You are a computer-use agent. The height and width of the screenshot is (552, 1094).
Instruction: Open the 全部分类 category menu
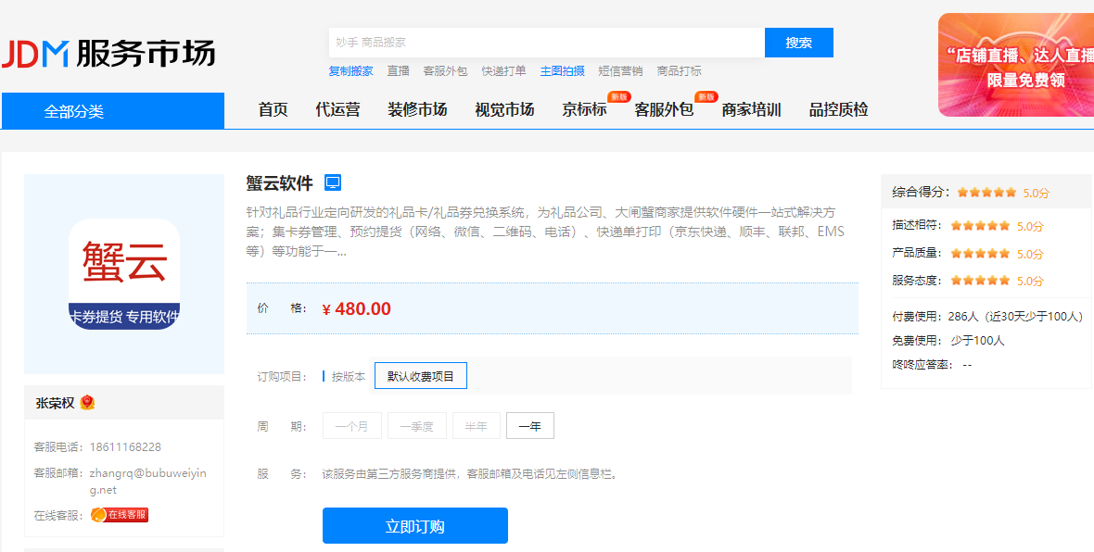tap(113, 111)
